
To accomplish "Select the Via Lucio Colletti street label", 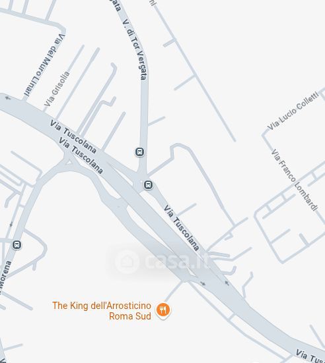I will click(293, 111).
